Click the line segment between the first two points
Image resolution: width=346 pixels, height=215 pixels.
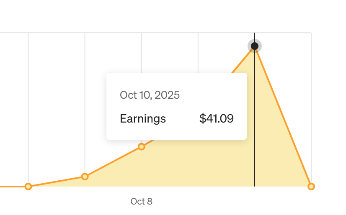[57, 182]
